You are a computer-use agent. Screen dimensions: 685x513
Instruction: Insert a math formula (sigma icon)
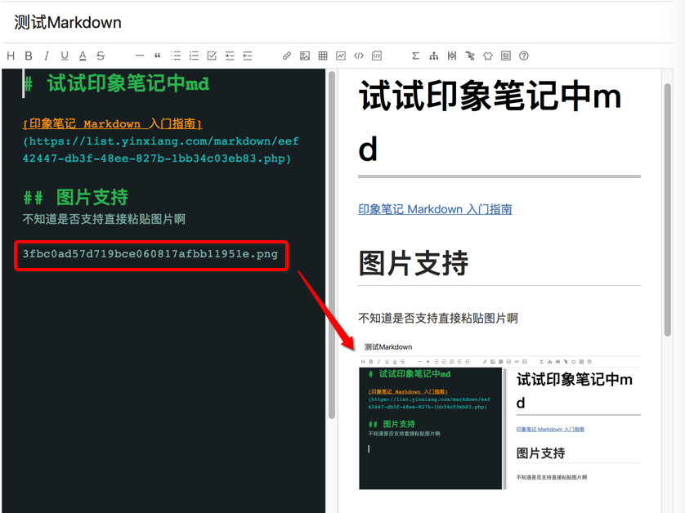pos(415,56)
